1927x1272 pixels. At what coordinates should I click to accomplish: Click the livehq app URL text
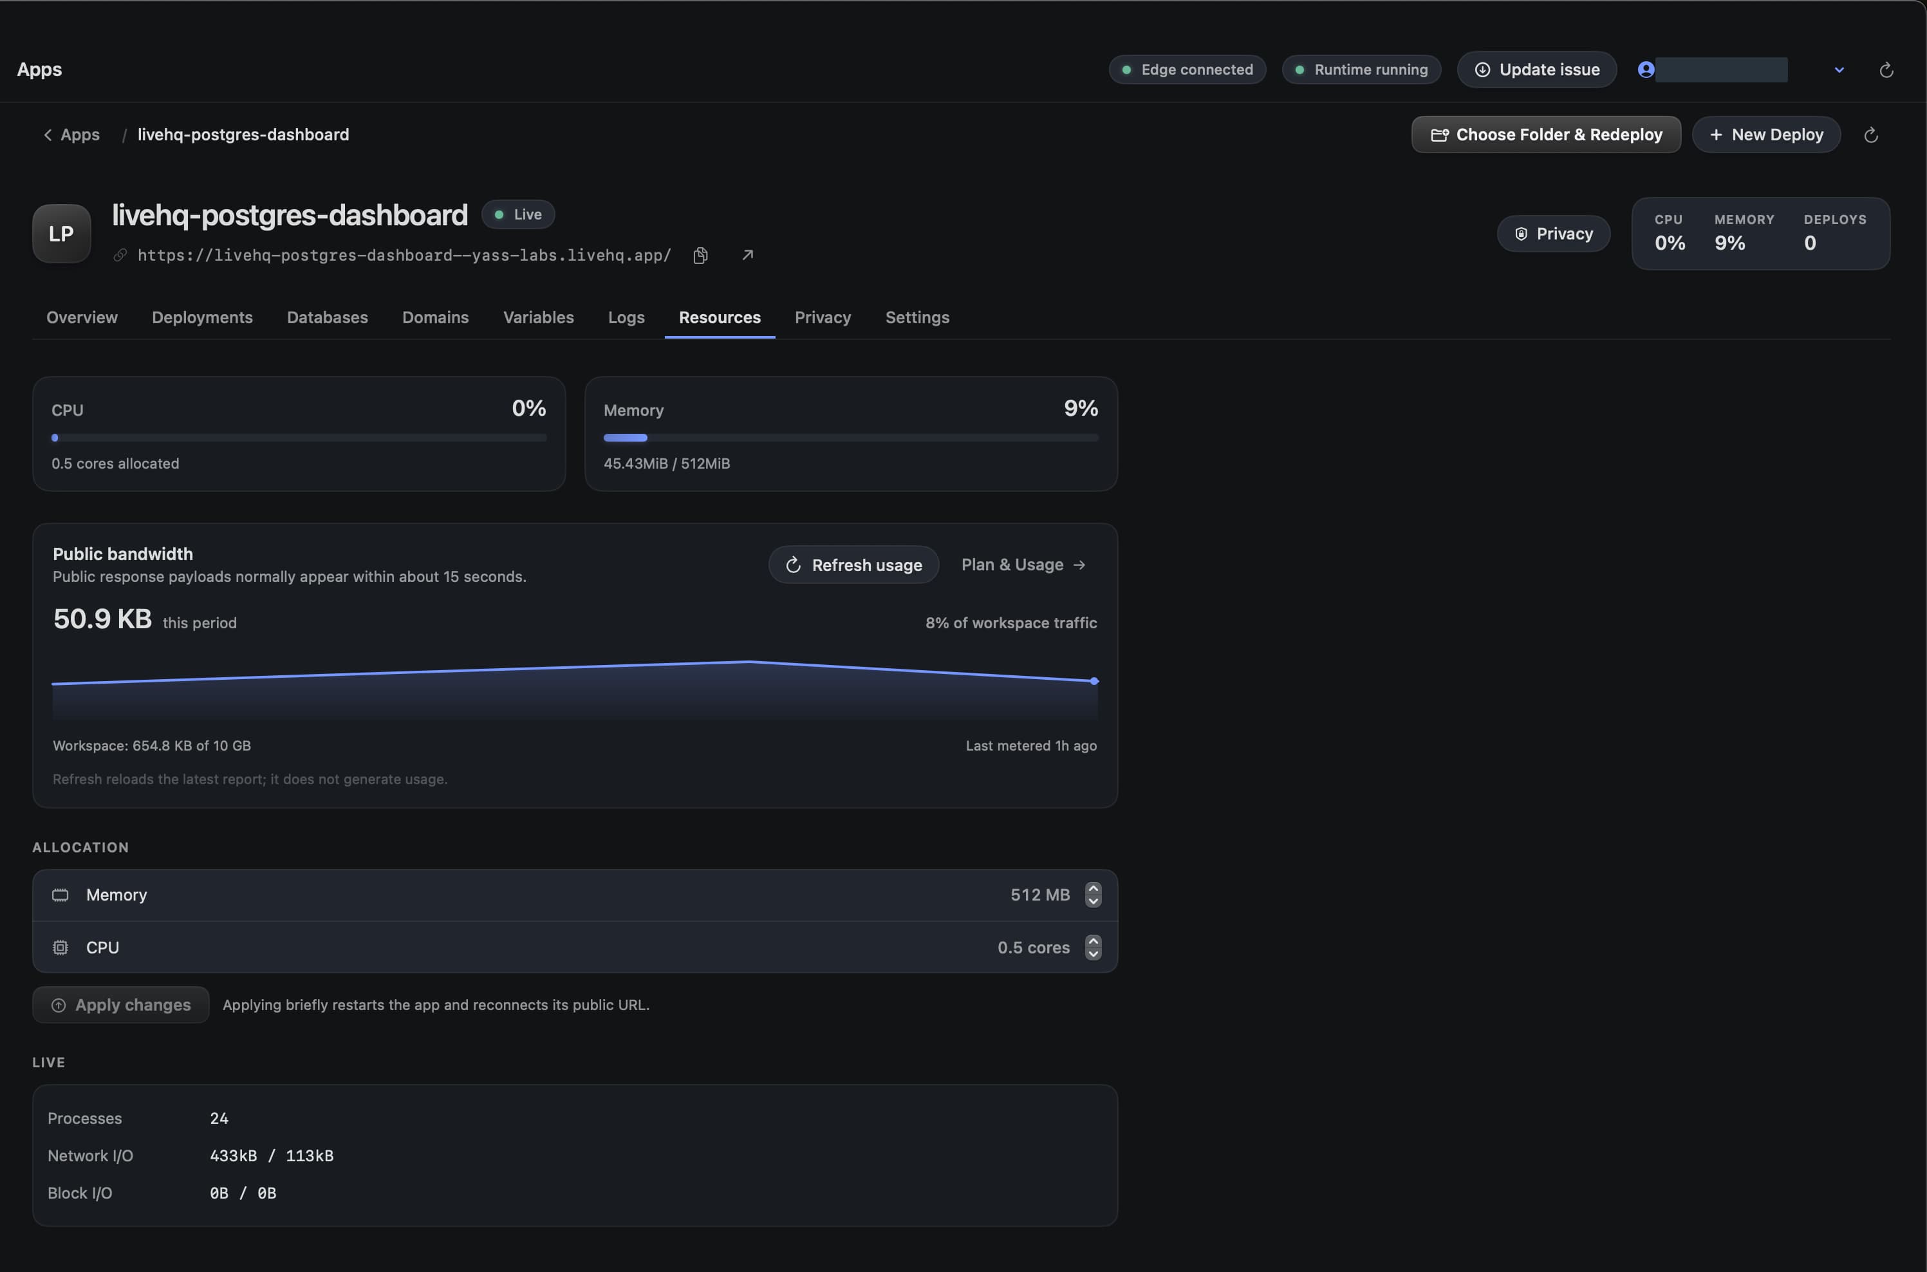click(x=405, y=256)
